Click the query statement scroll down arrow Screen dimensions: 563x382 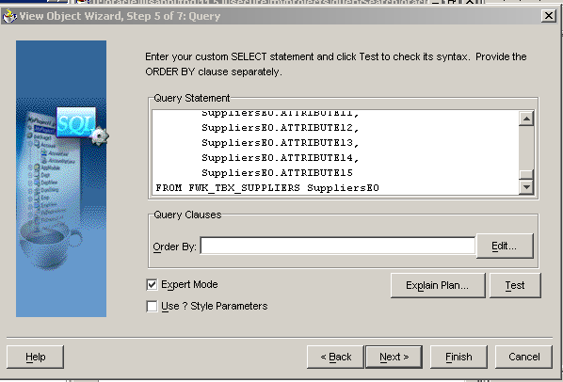[526, 187]
